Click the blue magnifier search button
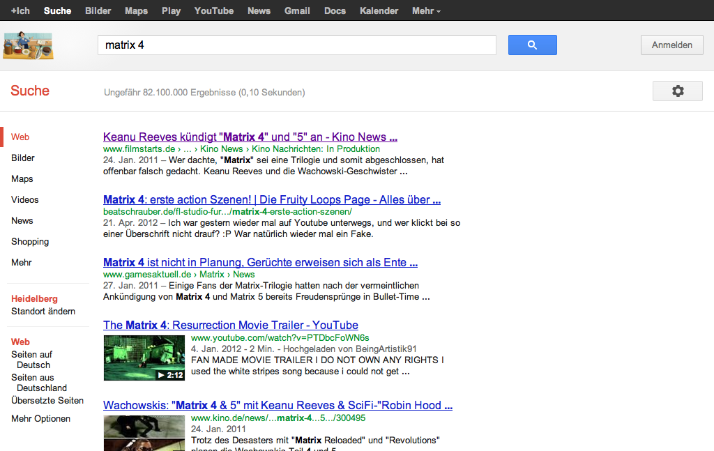This screenshot has width=714, height=451. click(x=532, y=45)
